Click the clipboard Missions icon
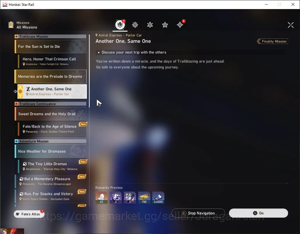This screenshot has height=234, width=300. pos(11,25)
